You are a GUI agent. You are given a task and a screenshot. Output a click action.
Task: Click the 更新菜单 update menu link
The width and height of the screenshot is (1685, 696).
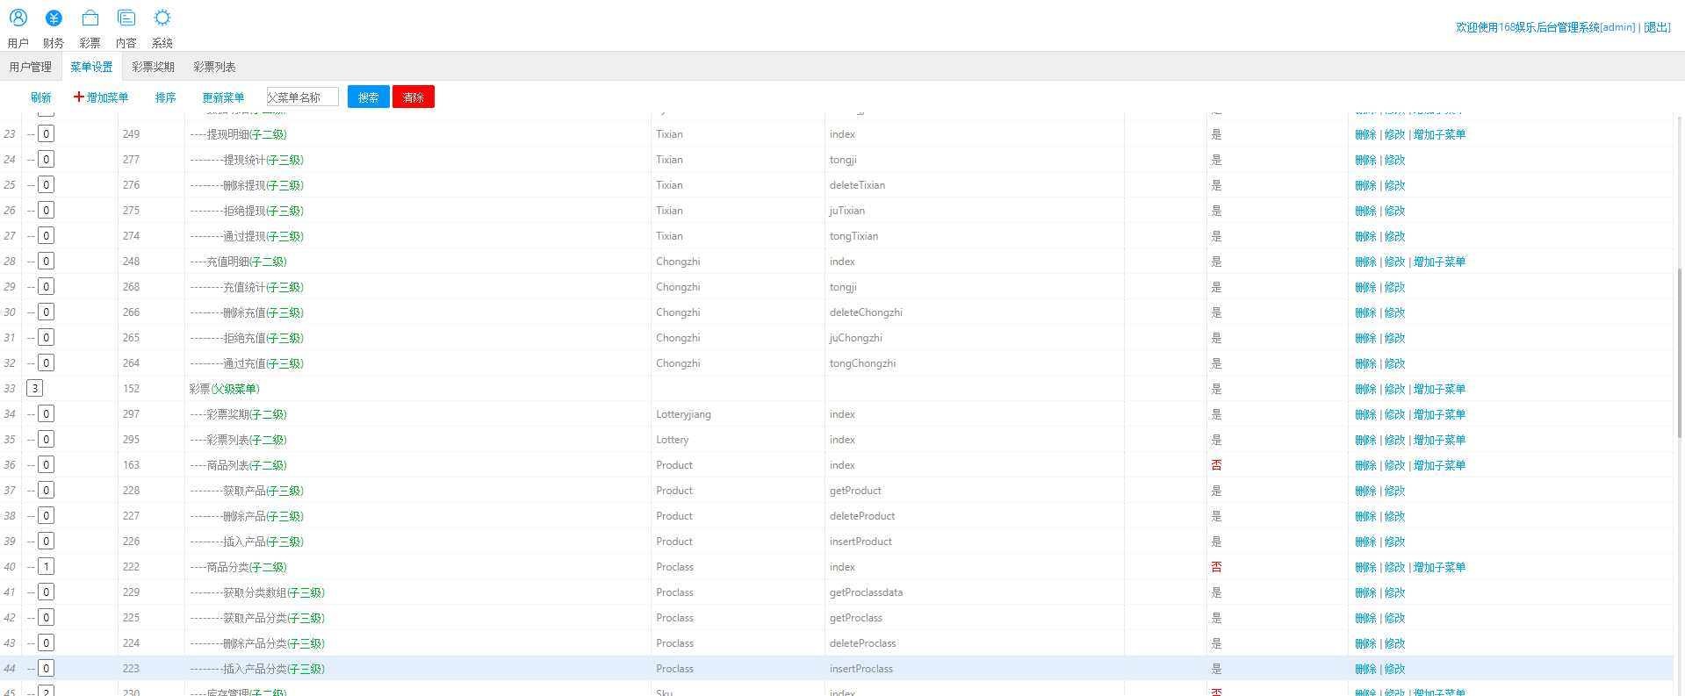coord(223,97)
